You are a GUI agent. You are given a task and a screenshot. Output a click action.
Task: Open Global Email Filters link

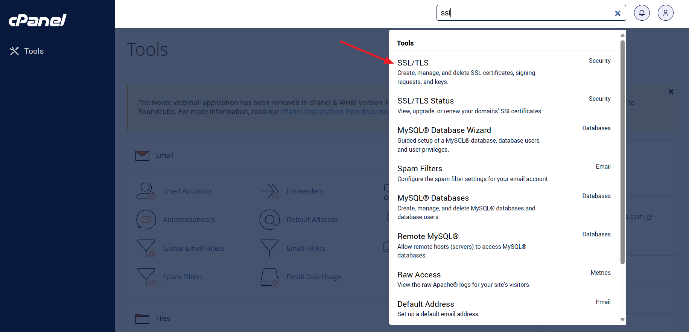click(194, 248)
